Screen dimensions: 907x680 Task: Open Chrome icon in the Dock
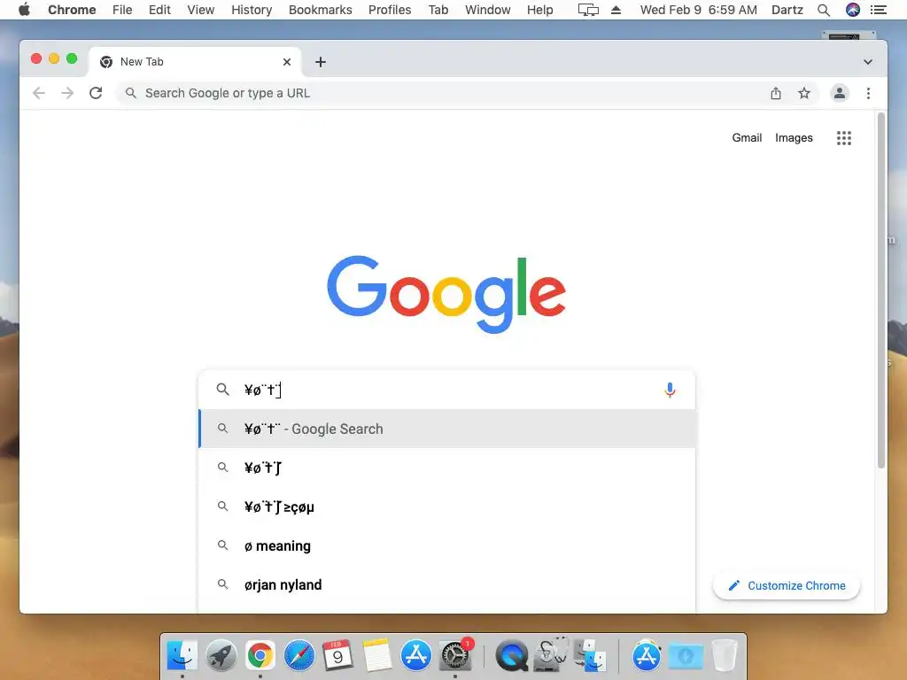click(x=260, y=656)
